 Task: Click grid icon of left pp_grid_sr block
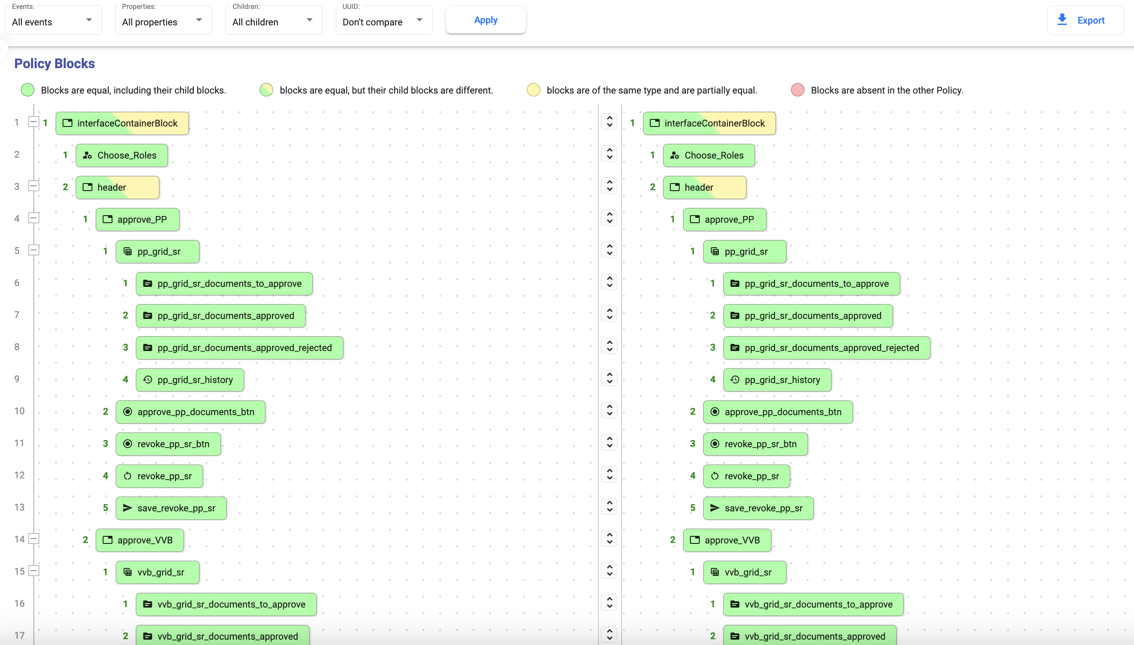coord(128,252)
